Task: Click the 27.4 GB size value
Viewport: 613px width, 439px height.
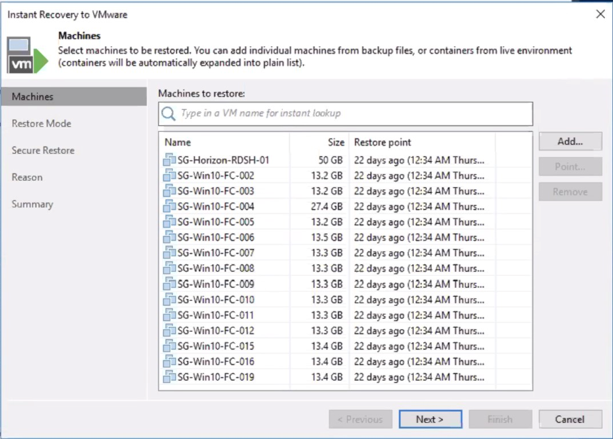Action: (327, 206)
